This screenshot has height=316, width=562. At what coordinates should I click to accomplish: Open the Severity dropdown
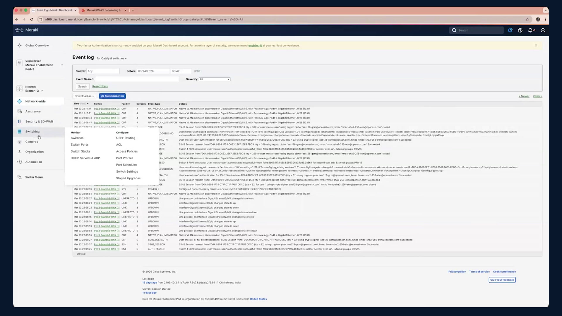coord(215,79)
